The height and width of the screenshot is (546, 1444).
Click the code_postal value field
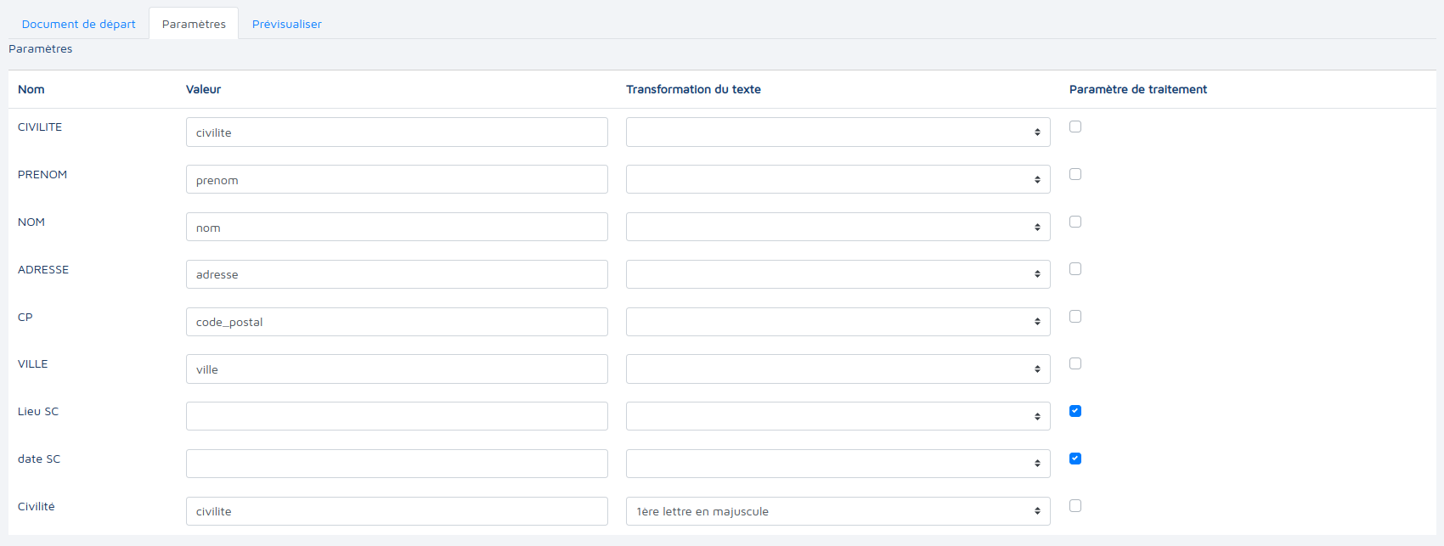pos(397,322)
